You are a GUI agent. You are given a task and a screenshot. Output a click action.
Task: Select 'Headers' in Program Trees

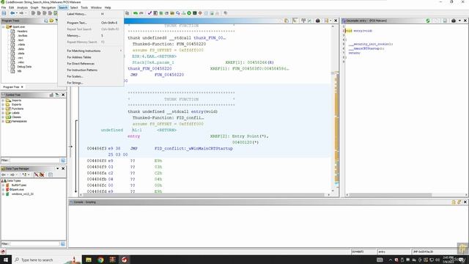[22, 31]
